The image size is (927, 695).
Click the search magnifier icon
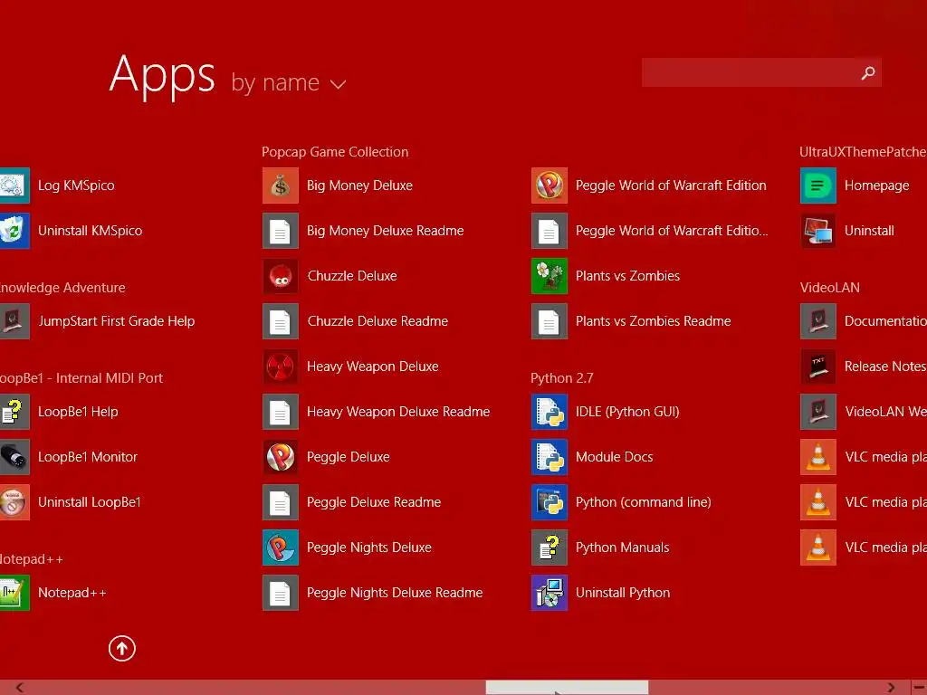coord(868,72)
